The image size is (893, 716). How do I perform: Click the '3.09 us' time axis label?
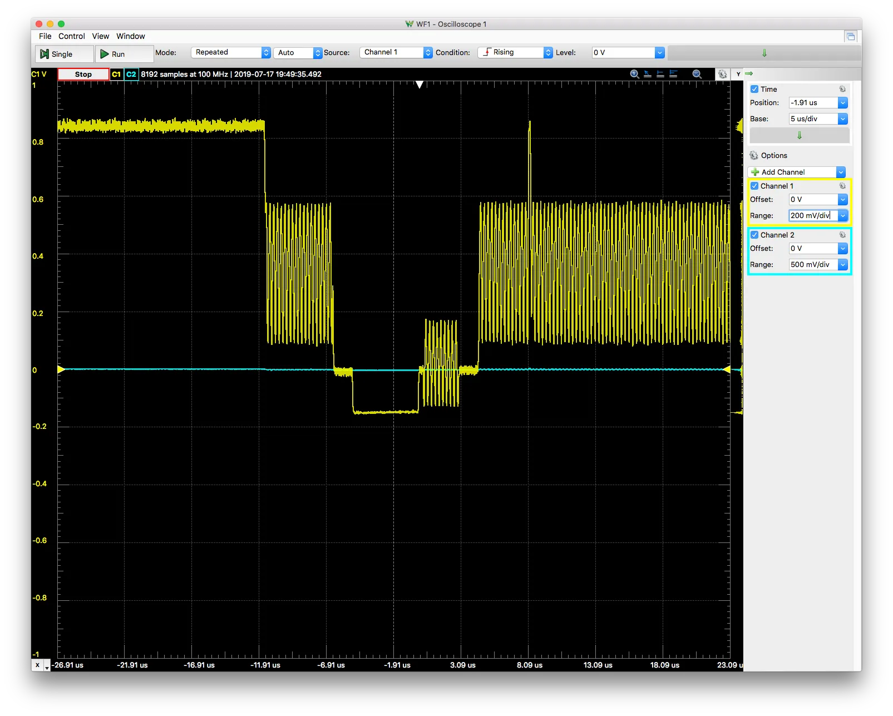coord(463,665)
